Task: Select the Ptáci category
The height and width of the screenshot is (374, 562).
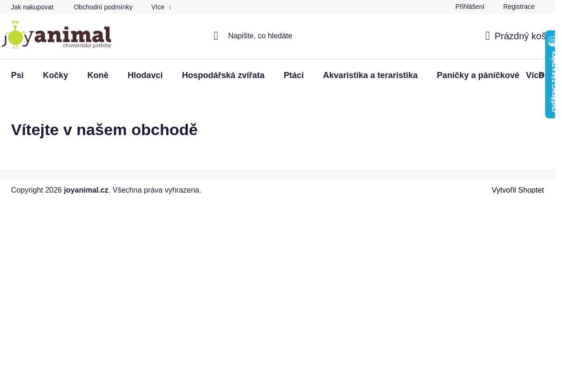Action: (x=294, y=75)
